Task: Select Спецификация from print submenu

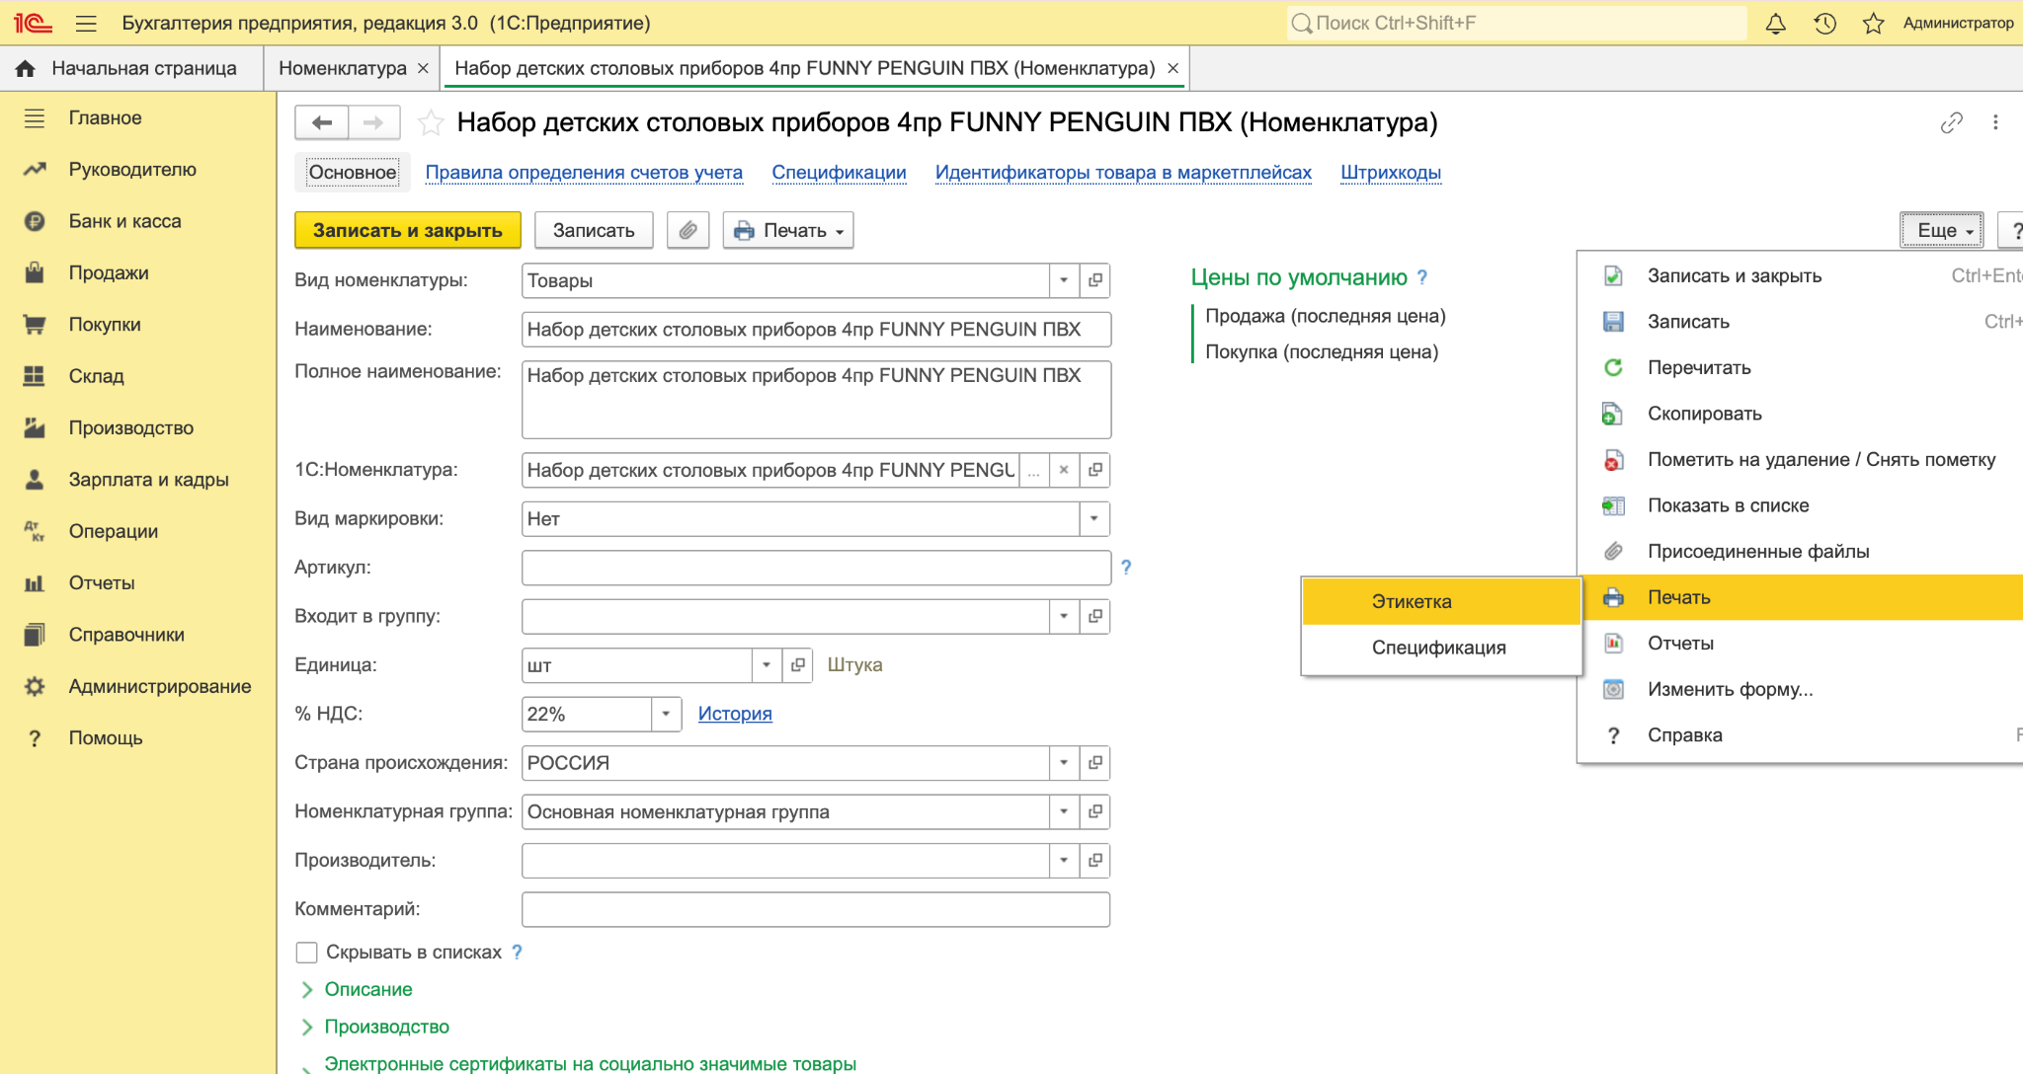Action: 1441,648
